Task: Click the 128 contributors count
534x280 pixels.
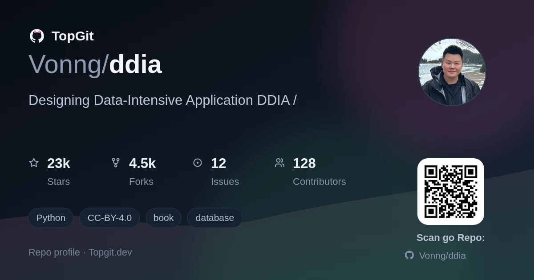Action: click(304, 164)
